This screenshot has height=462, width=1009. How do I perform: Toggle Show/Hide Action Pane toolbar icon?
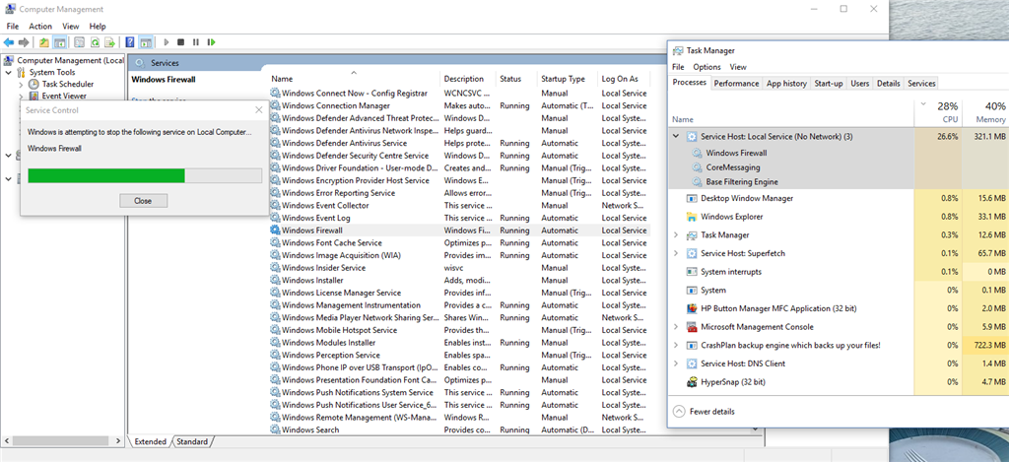[x=146, y=42]
